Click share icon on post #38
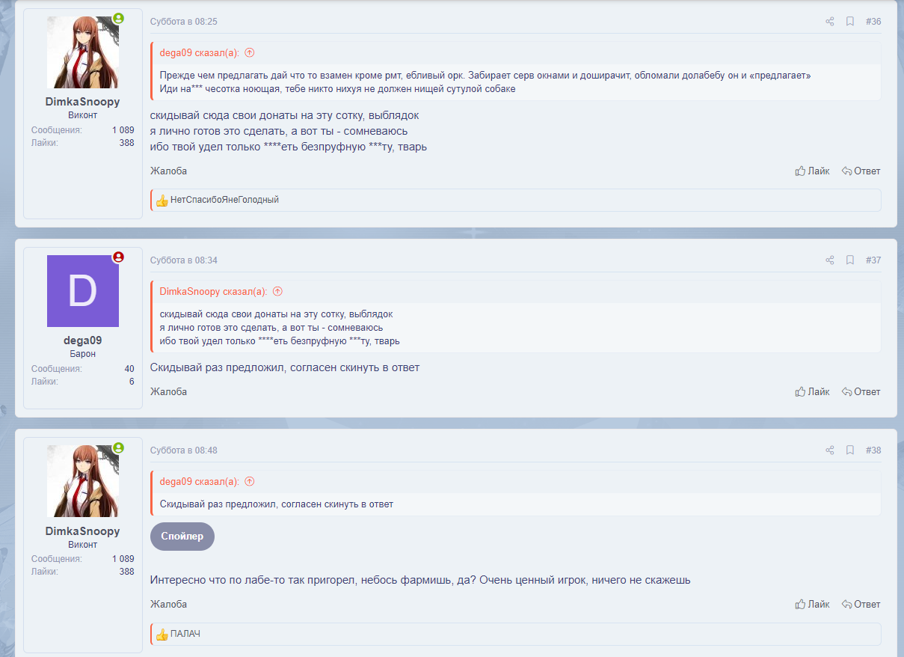 click(x=829, y=450)
